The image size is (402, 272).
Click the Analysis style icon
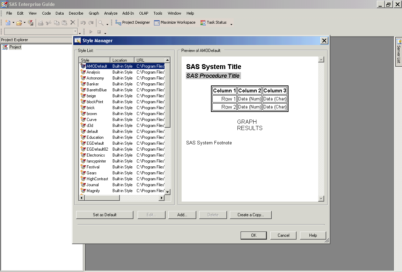[x=83, y=72]
